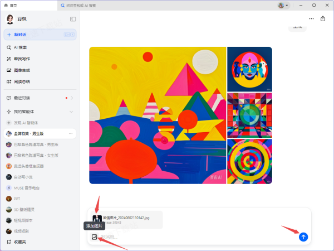This screenshot has height=251, width=334.
Task: Open the share icon at top right
Action: tap(323, 19)
